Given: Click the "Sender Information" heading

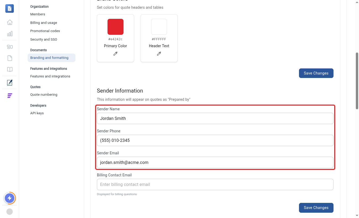Looking at the screenshot, I should [120, 91].
